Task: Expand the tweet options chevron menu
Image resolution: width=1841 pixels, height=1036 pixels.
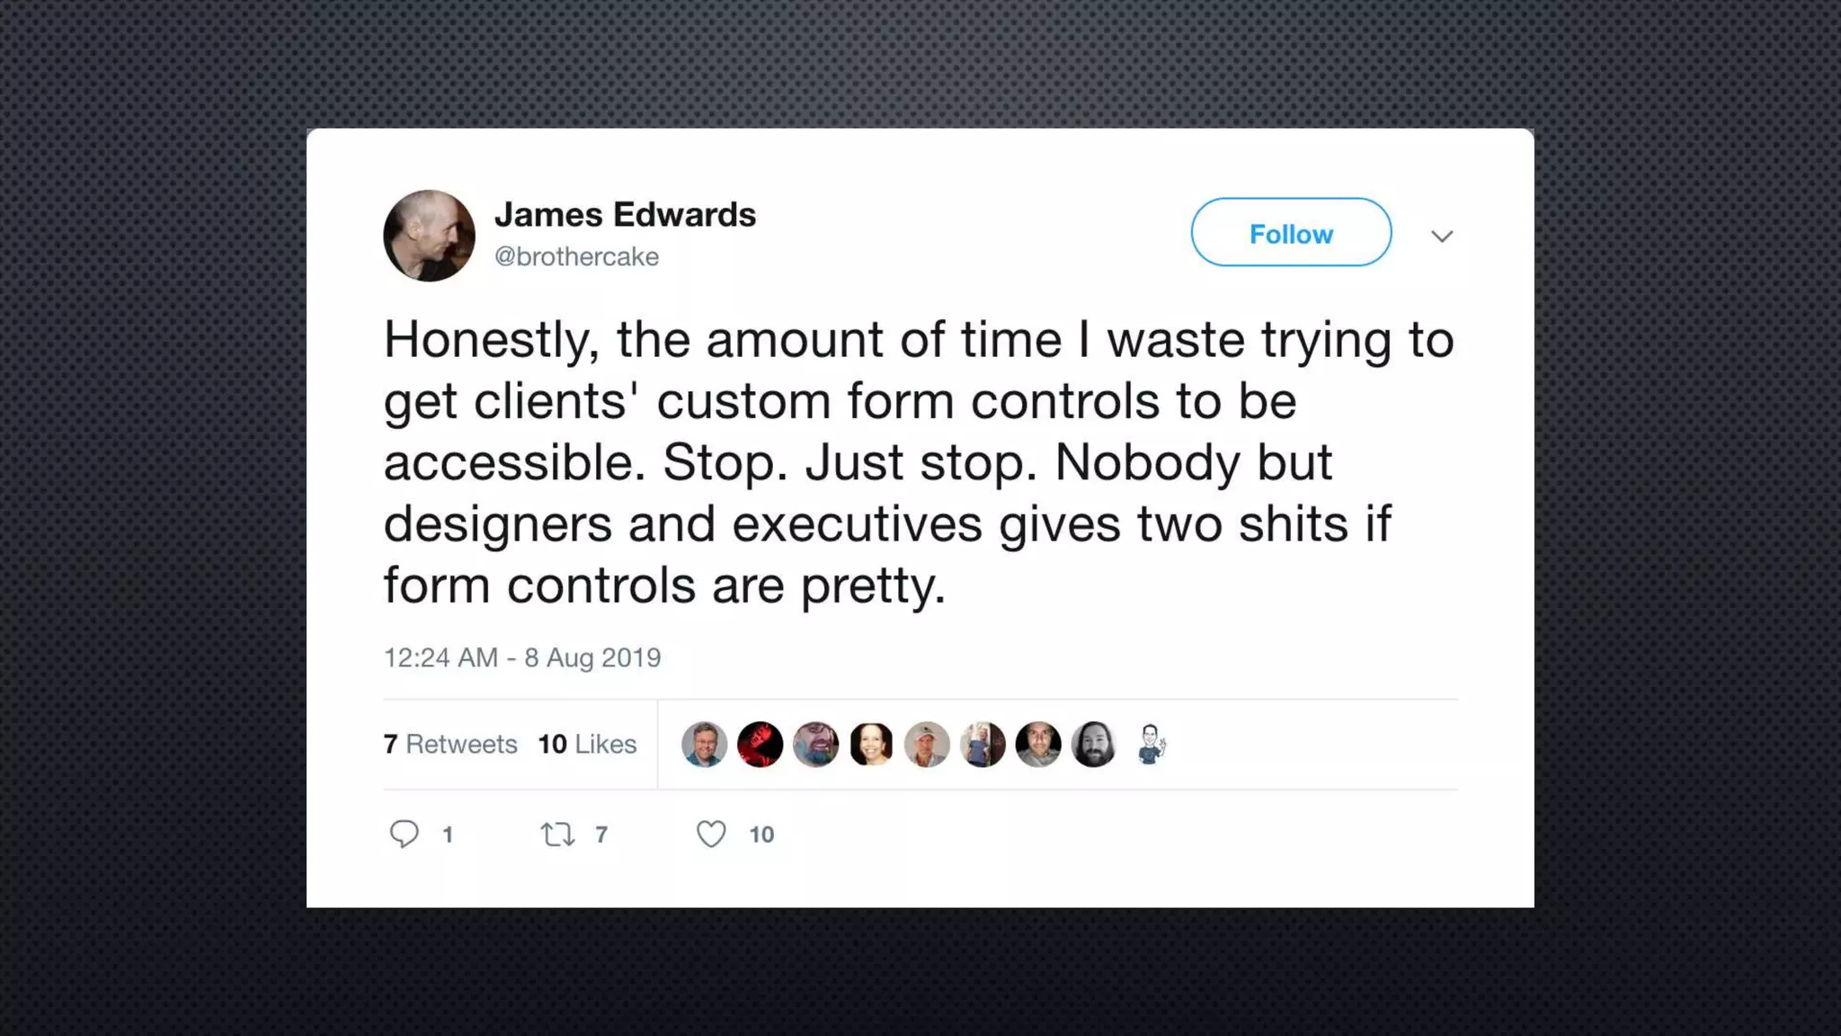Action: coord(1442,237)
